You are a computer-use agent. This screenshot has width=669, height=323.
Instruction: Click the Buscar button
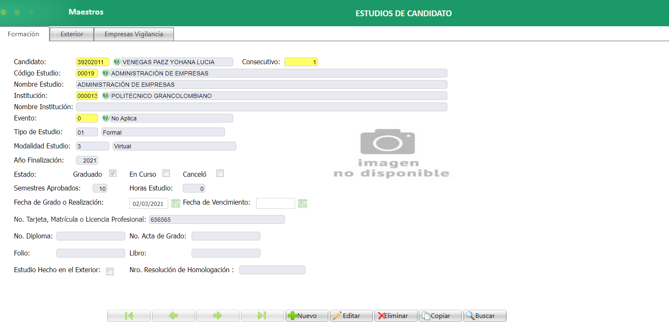coord(485,315)
